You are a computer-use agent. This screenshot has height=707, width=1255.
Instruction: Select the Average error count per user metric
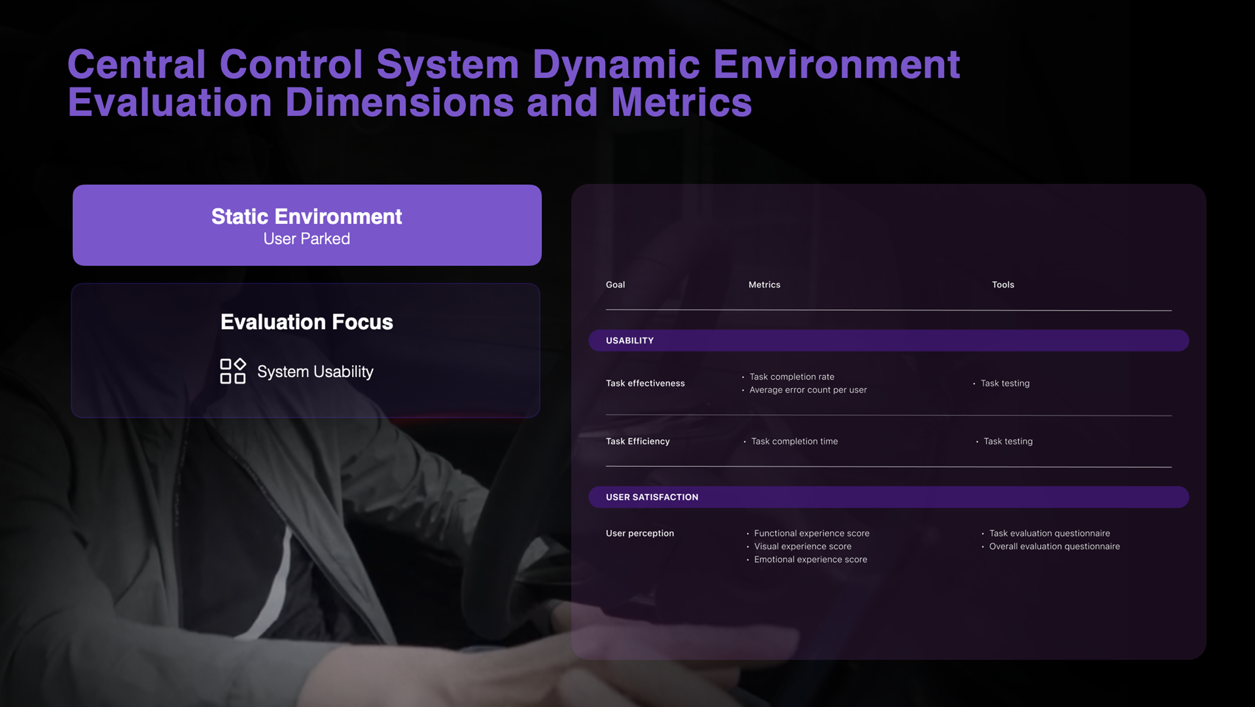808,390
